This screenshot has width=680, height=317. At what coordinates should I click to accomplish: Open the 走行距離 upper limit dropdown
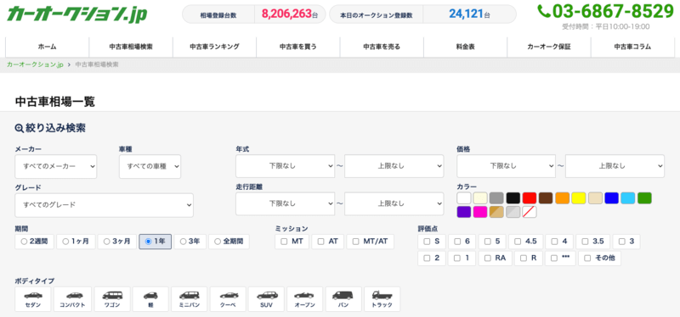point(394,203)
